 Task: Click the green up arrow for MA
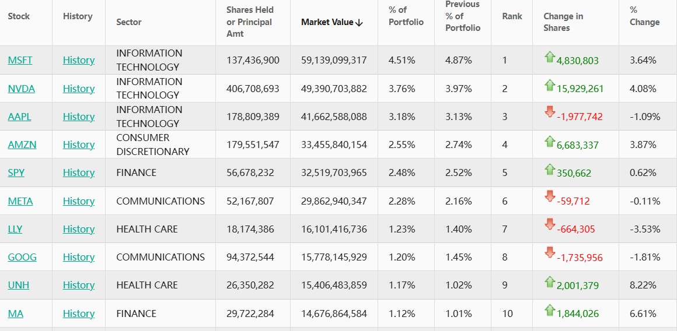549,311
